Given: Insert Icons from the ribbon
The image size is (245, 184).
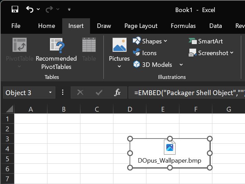Looking at the screenshot, I should (145, 53).
